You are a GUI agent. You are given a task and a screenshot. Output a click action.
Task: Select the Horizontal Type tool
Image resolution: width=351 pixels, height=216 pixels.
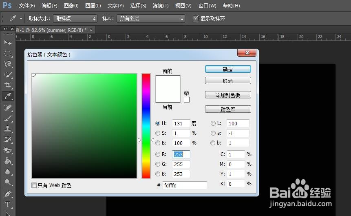(8, 204)
